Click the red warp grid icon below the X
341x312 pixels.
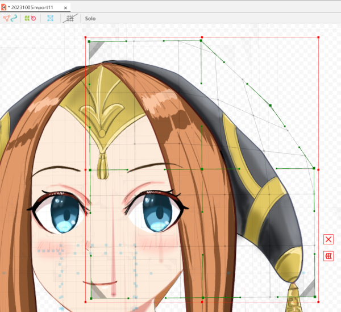tap(328, 256)
